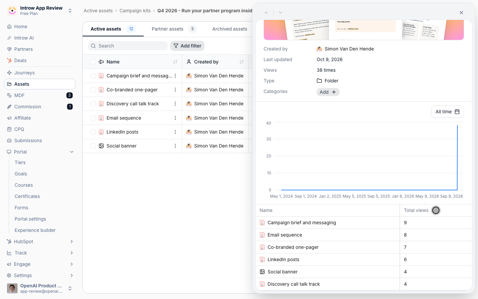
Task: Select the Assets sidebar item
Action: 40,84
